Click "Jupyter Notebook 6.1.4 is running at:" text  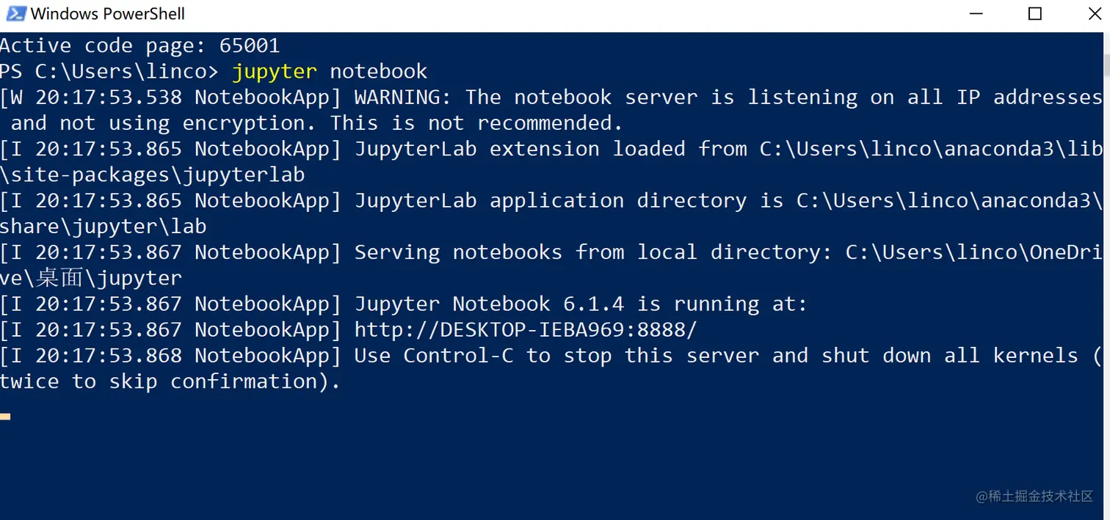581,304
